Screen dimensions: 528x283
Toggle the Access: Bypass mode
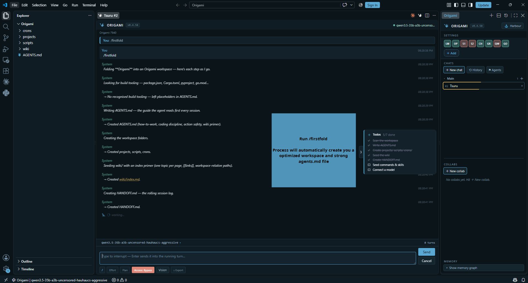(143, 270)
